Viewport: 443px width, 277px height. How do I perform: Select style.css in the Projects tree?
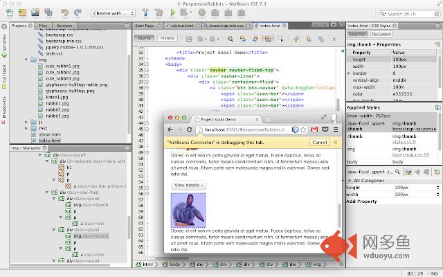(x=54, y=53)
